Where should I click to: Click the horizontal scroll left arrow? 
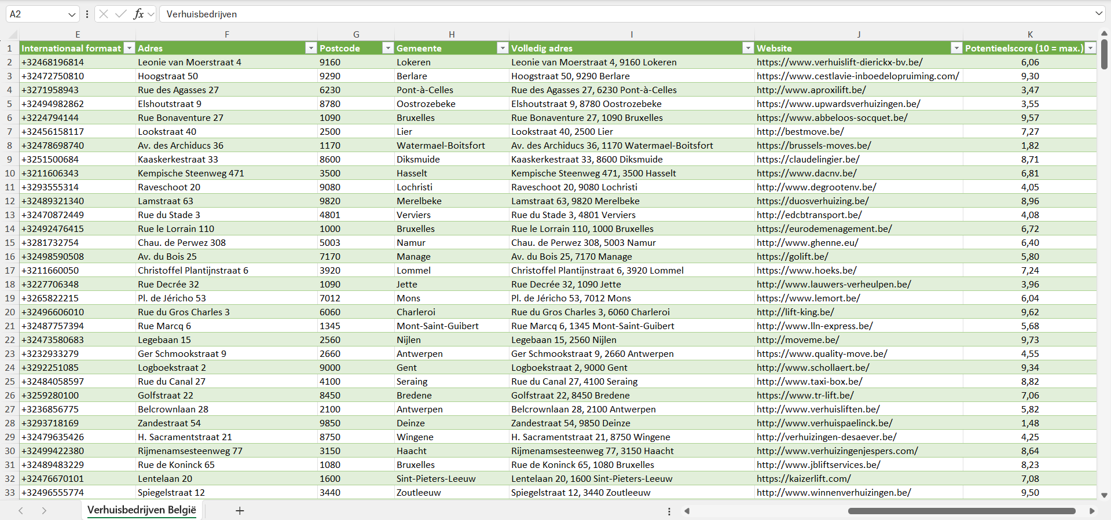tap(687, 511)
